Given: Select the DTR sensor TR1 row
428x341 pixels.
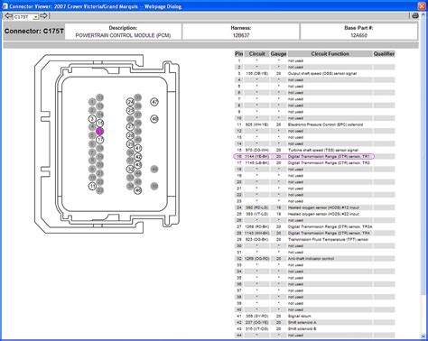Looking at the screenshot, I should 314,156.
